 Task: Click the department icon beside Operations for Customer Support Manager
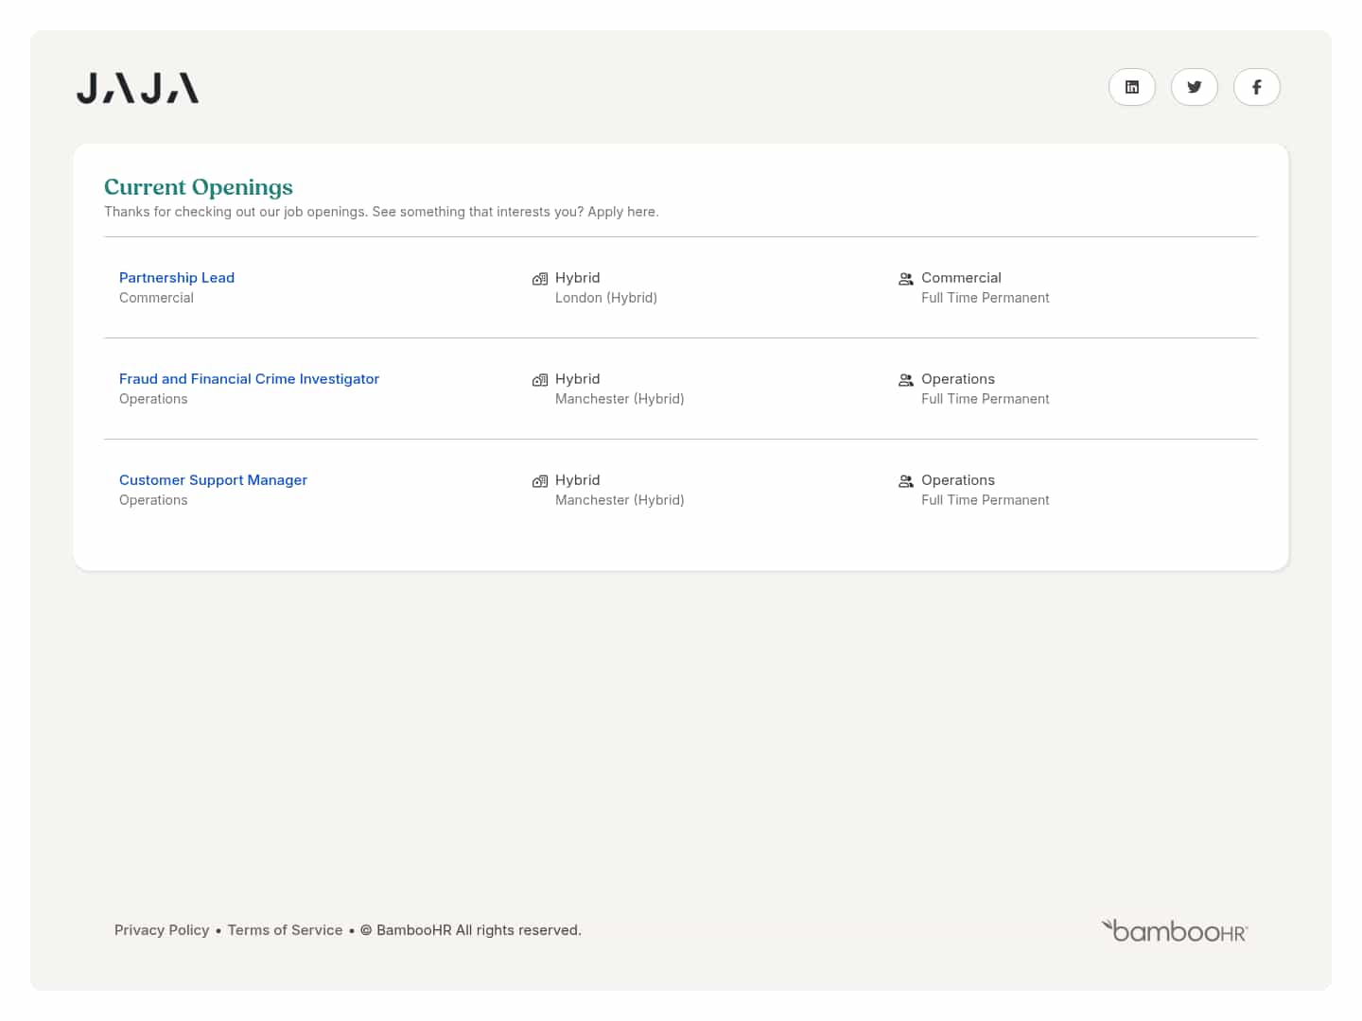(x=905, y=481)
